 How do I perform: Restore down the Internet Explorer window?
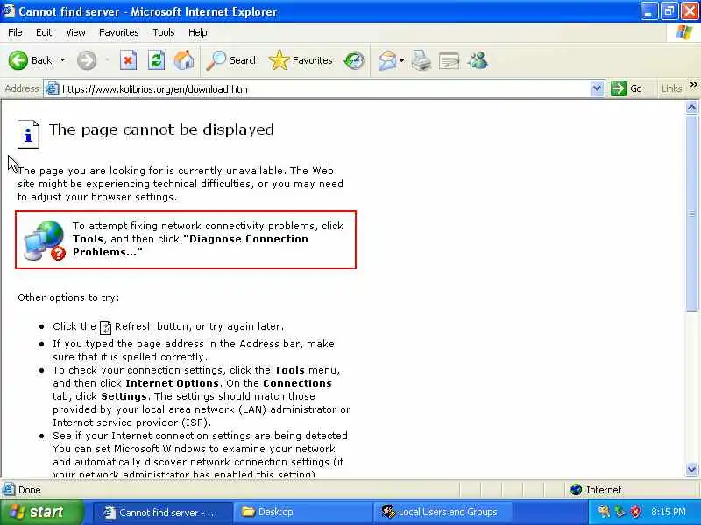pos(669,11)
